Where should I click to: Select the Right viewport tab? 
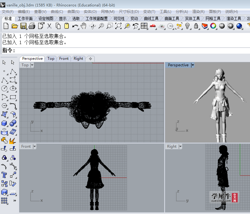click(78, 59)
